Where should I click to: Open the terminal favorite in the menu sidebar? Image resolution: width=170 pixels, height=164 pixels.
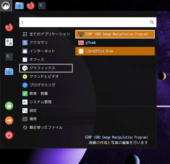[9, 57]
